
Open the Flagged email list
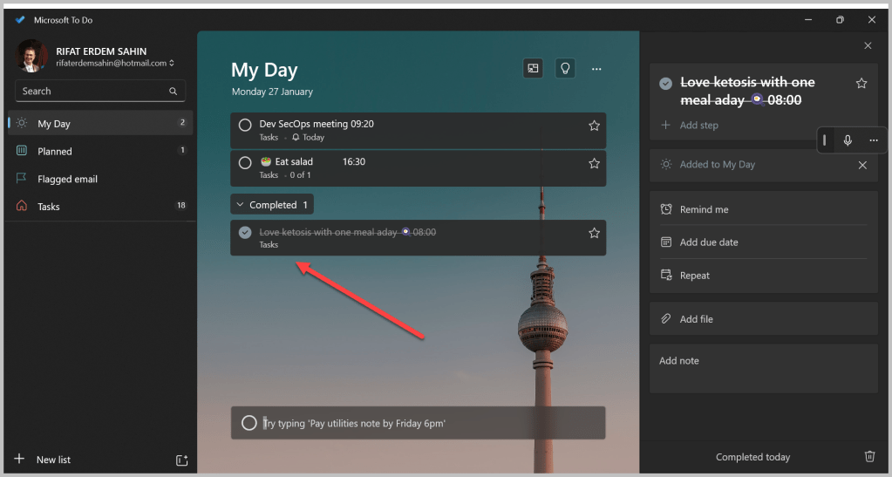pyautogui.click(x=100, y=179)
